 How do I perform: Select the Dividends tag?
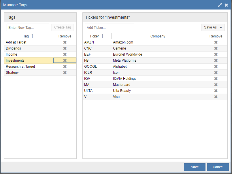coord(29,48)
